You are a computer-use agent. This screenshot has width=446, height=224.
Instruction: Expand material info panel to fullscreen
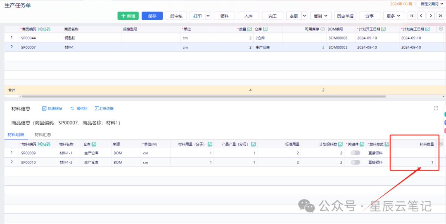coord(436,108)
